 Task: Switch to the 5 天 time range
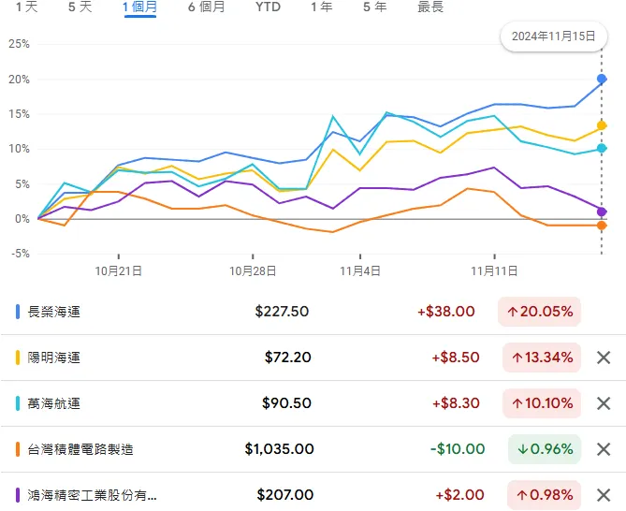80,7
